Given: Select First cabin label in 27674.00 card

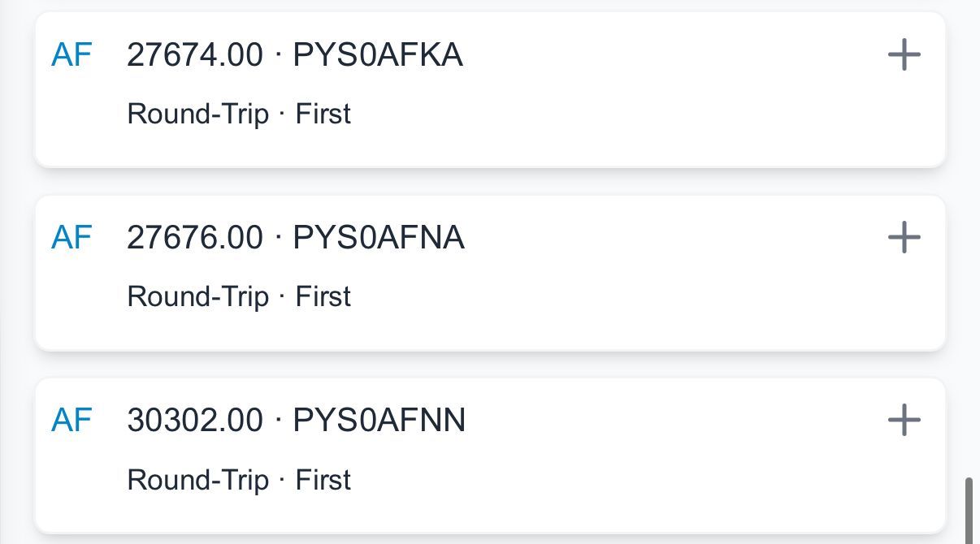Looking at the screenshot, I should click(323, 114).
